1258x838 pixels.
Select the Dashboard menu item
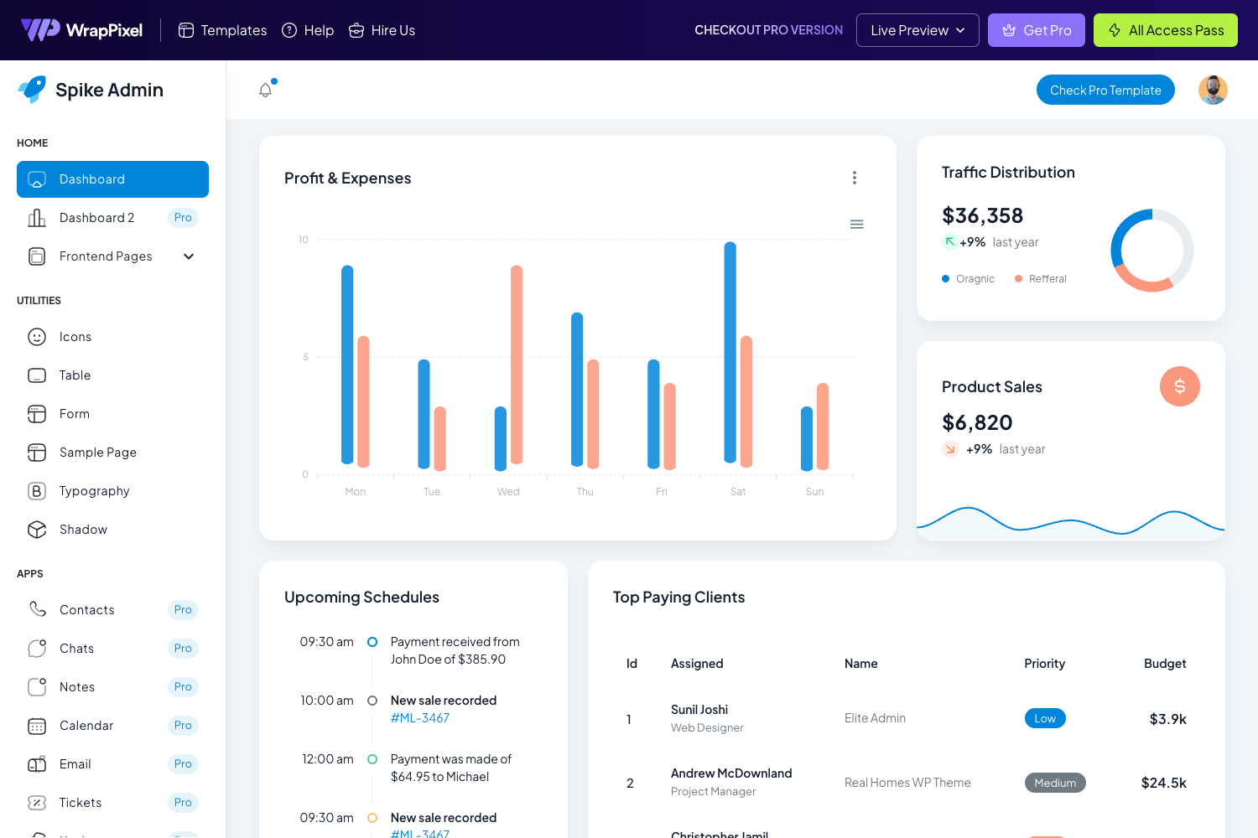91,178
